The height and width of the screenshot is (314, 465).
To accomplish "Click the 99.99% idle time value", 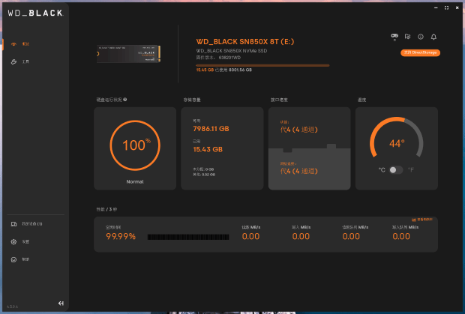I will coord(121,236).
